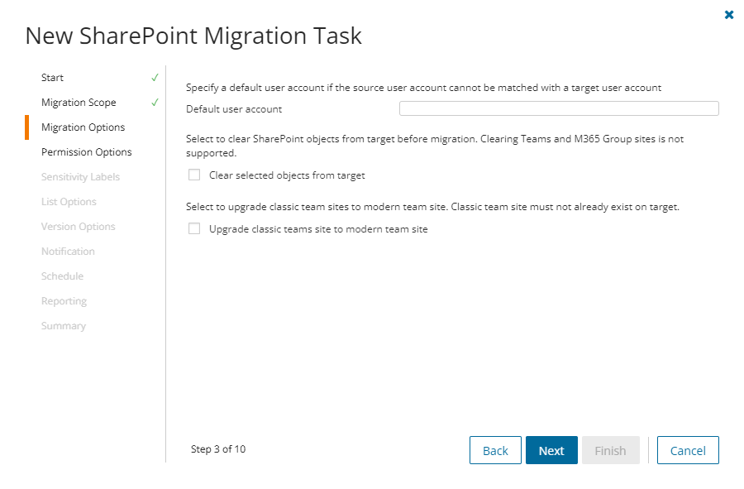Open the Migration Scope step

[x=79, y=103]
